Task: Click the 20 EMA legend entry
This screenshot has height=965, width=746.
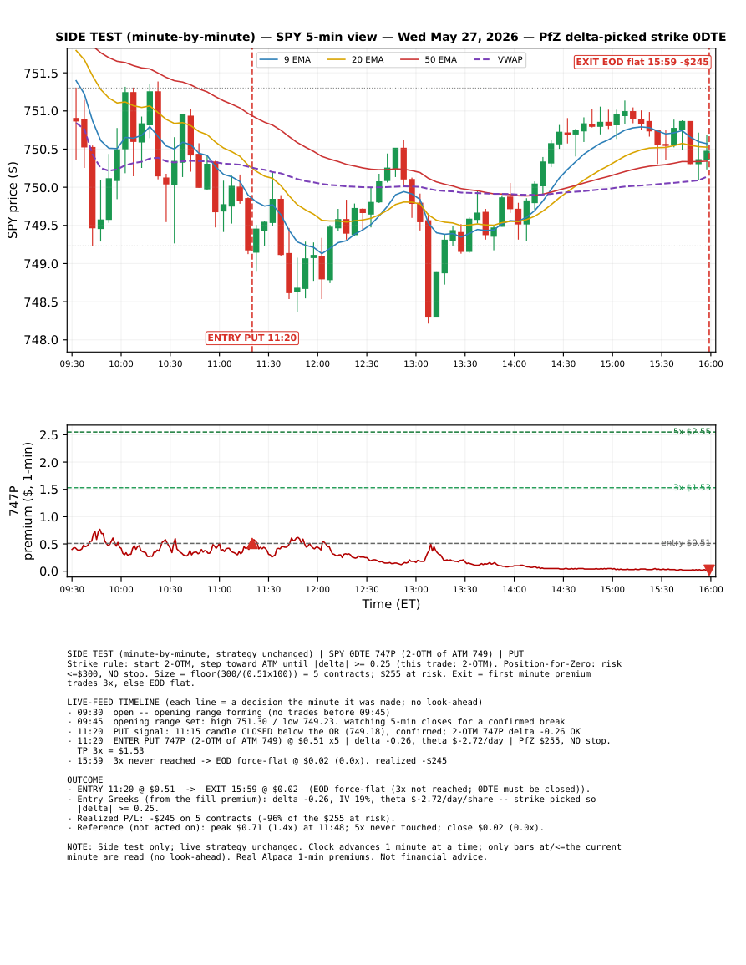Action: point(355,59)
